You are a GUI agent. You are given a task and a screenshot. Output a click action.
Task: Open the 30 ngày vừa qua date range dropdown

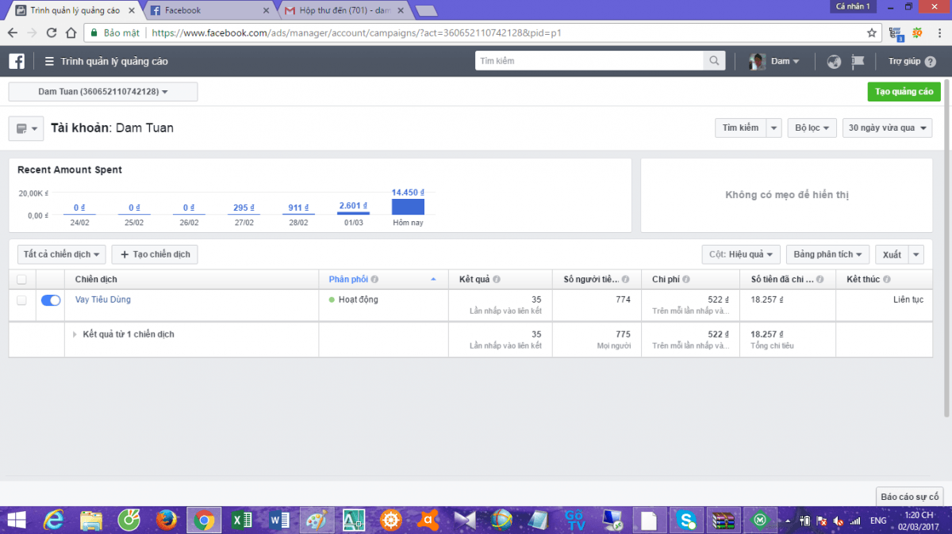(x=887, y=128)
